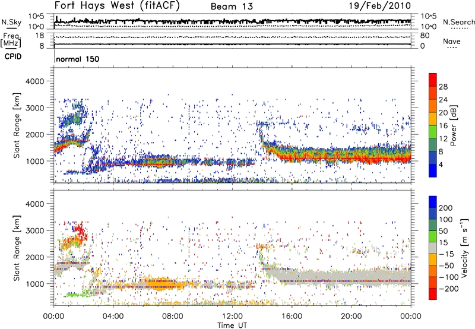Screen dimensions: 475x329
Task: Click the "Power [dB]" colorbar title
Action: (453, 125)
